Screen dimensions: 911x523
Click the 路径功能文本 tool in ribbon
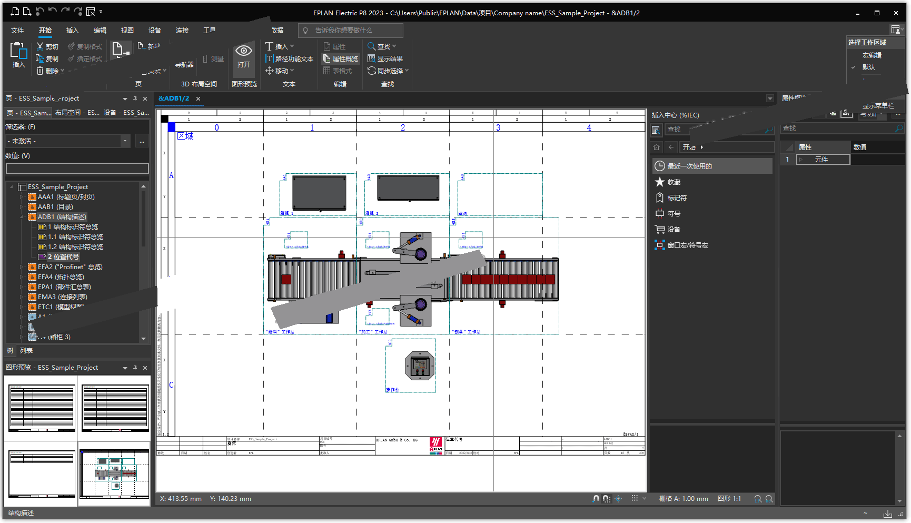pyautogui.click(x=289, y=58)
